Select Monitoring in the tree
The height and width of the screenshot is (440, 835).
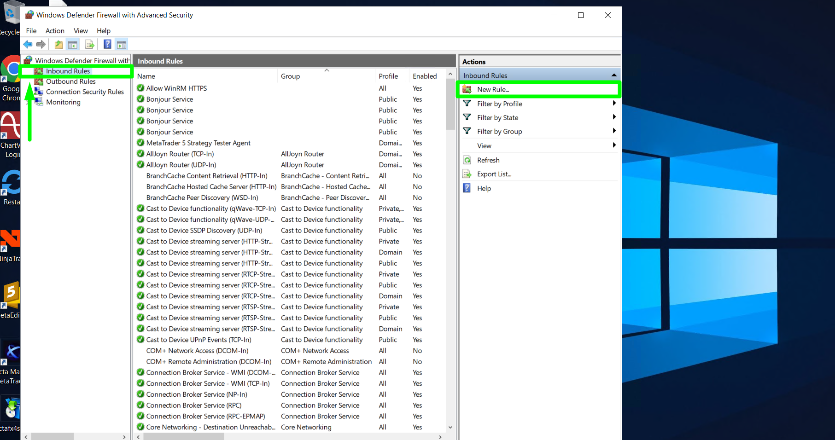(x=63, y=102)
